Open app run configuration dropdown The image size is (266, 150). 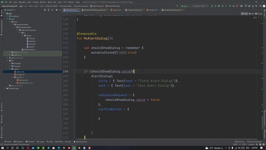[x=185, y=6]
